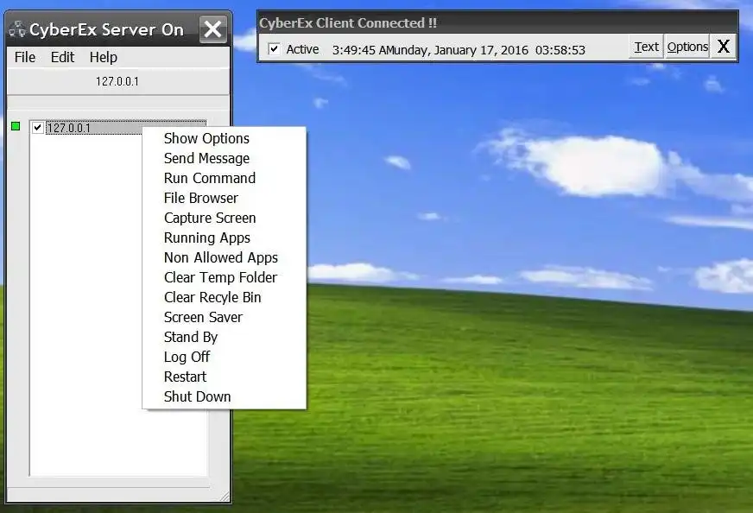Select the 127.0.0.1 row in client list
The image size is (753, 513).
(x=126, y=128)
